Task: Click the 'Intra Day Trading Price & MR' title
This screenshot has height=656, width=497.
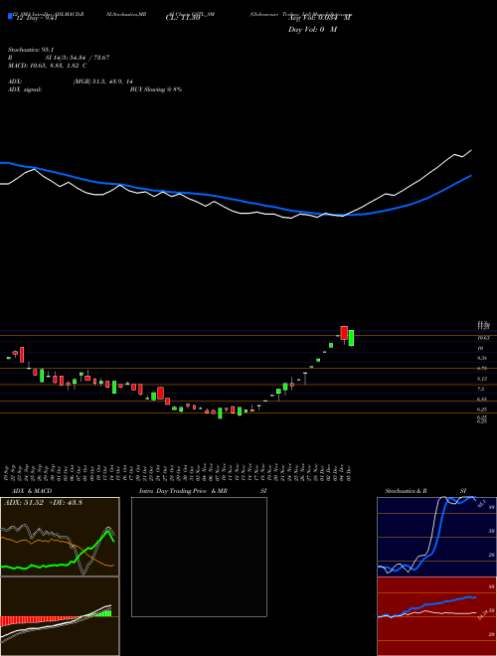Action: (x=183, y=491)
